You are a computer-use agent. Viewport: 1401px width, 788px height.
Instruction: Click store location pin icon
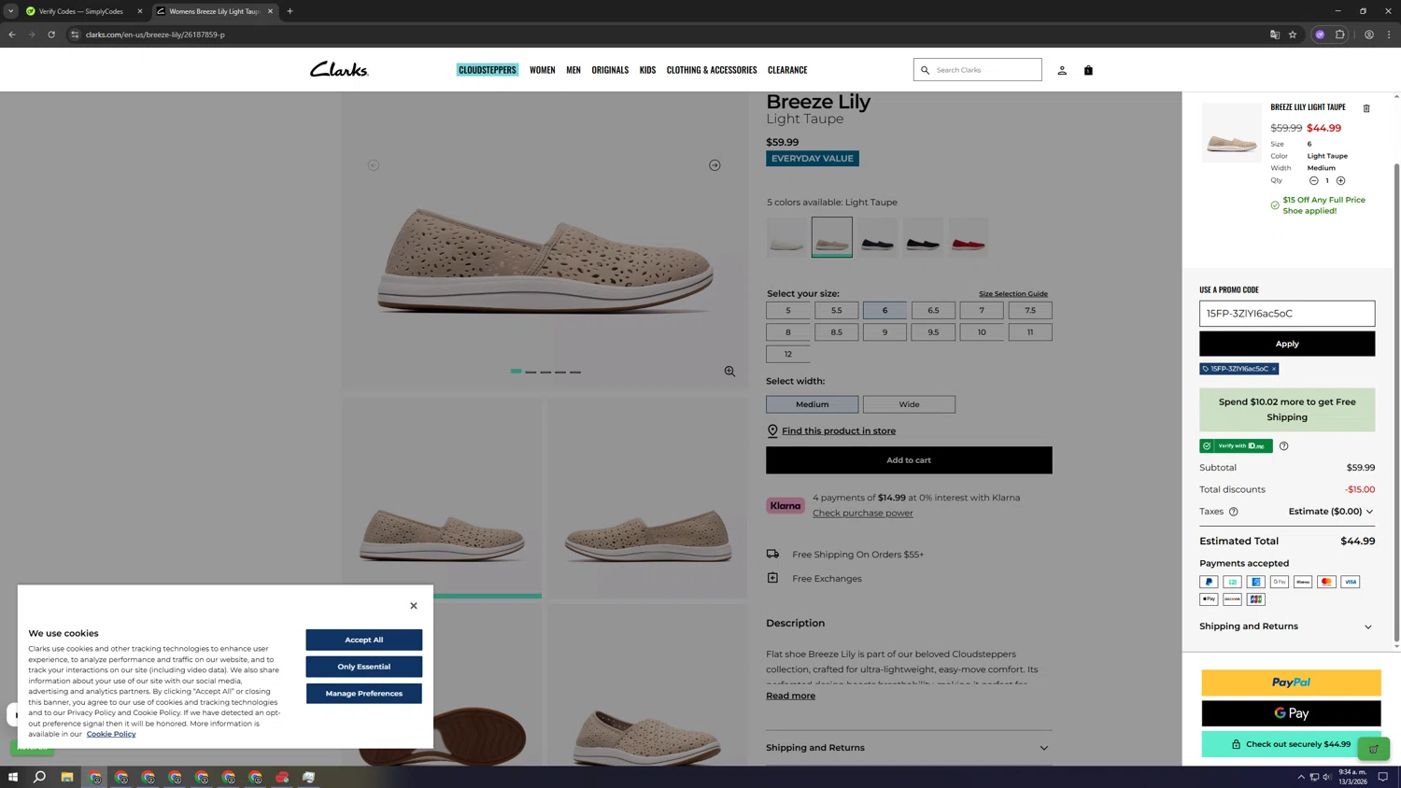[772, 430]
